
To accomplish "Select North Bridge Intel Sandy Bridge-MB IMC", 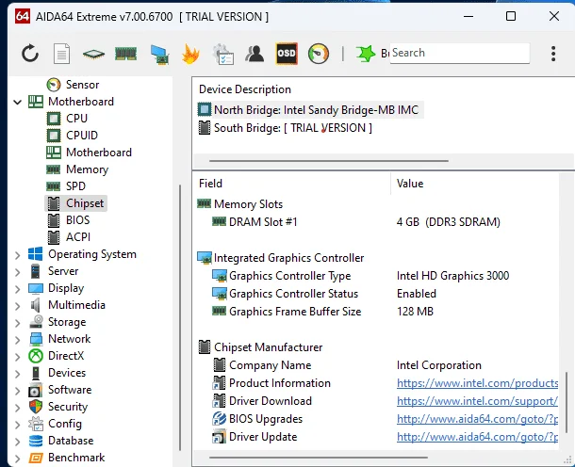I will [x=311, y=110].
